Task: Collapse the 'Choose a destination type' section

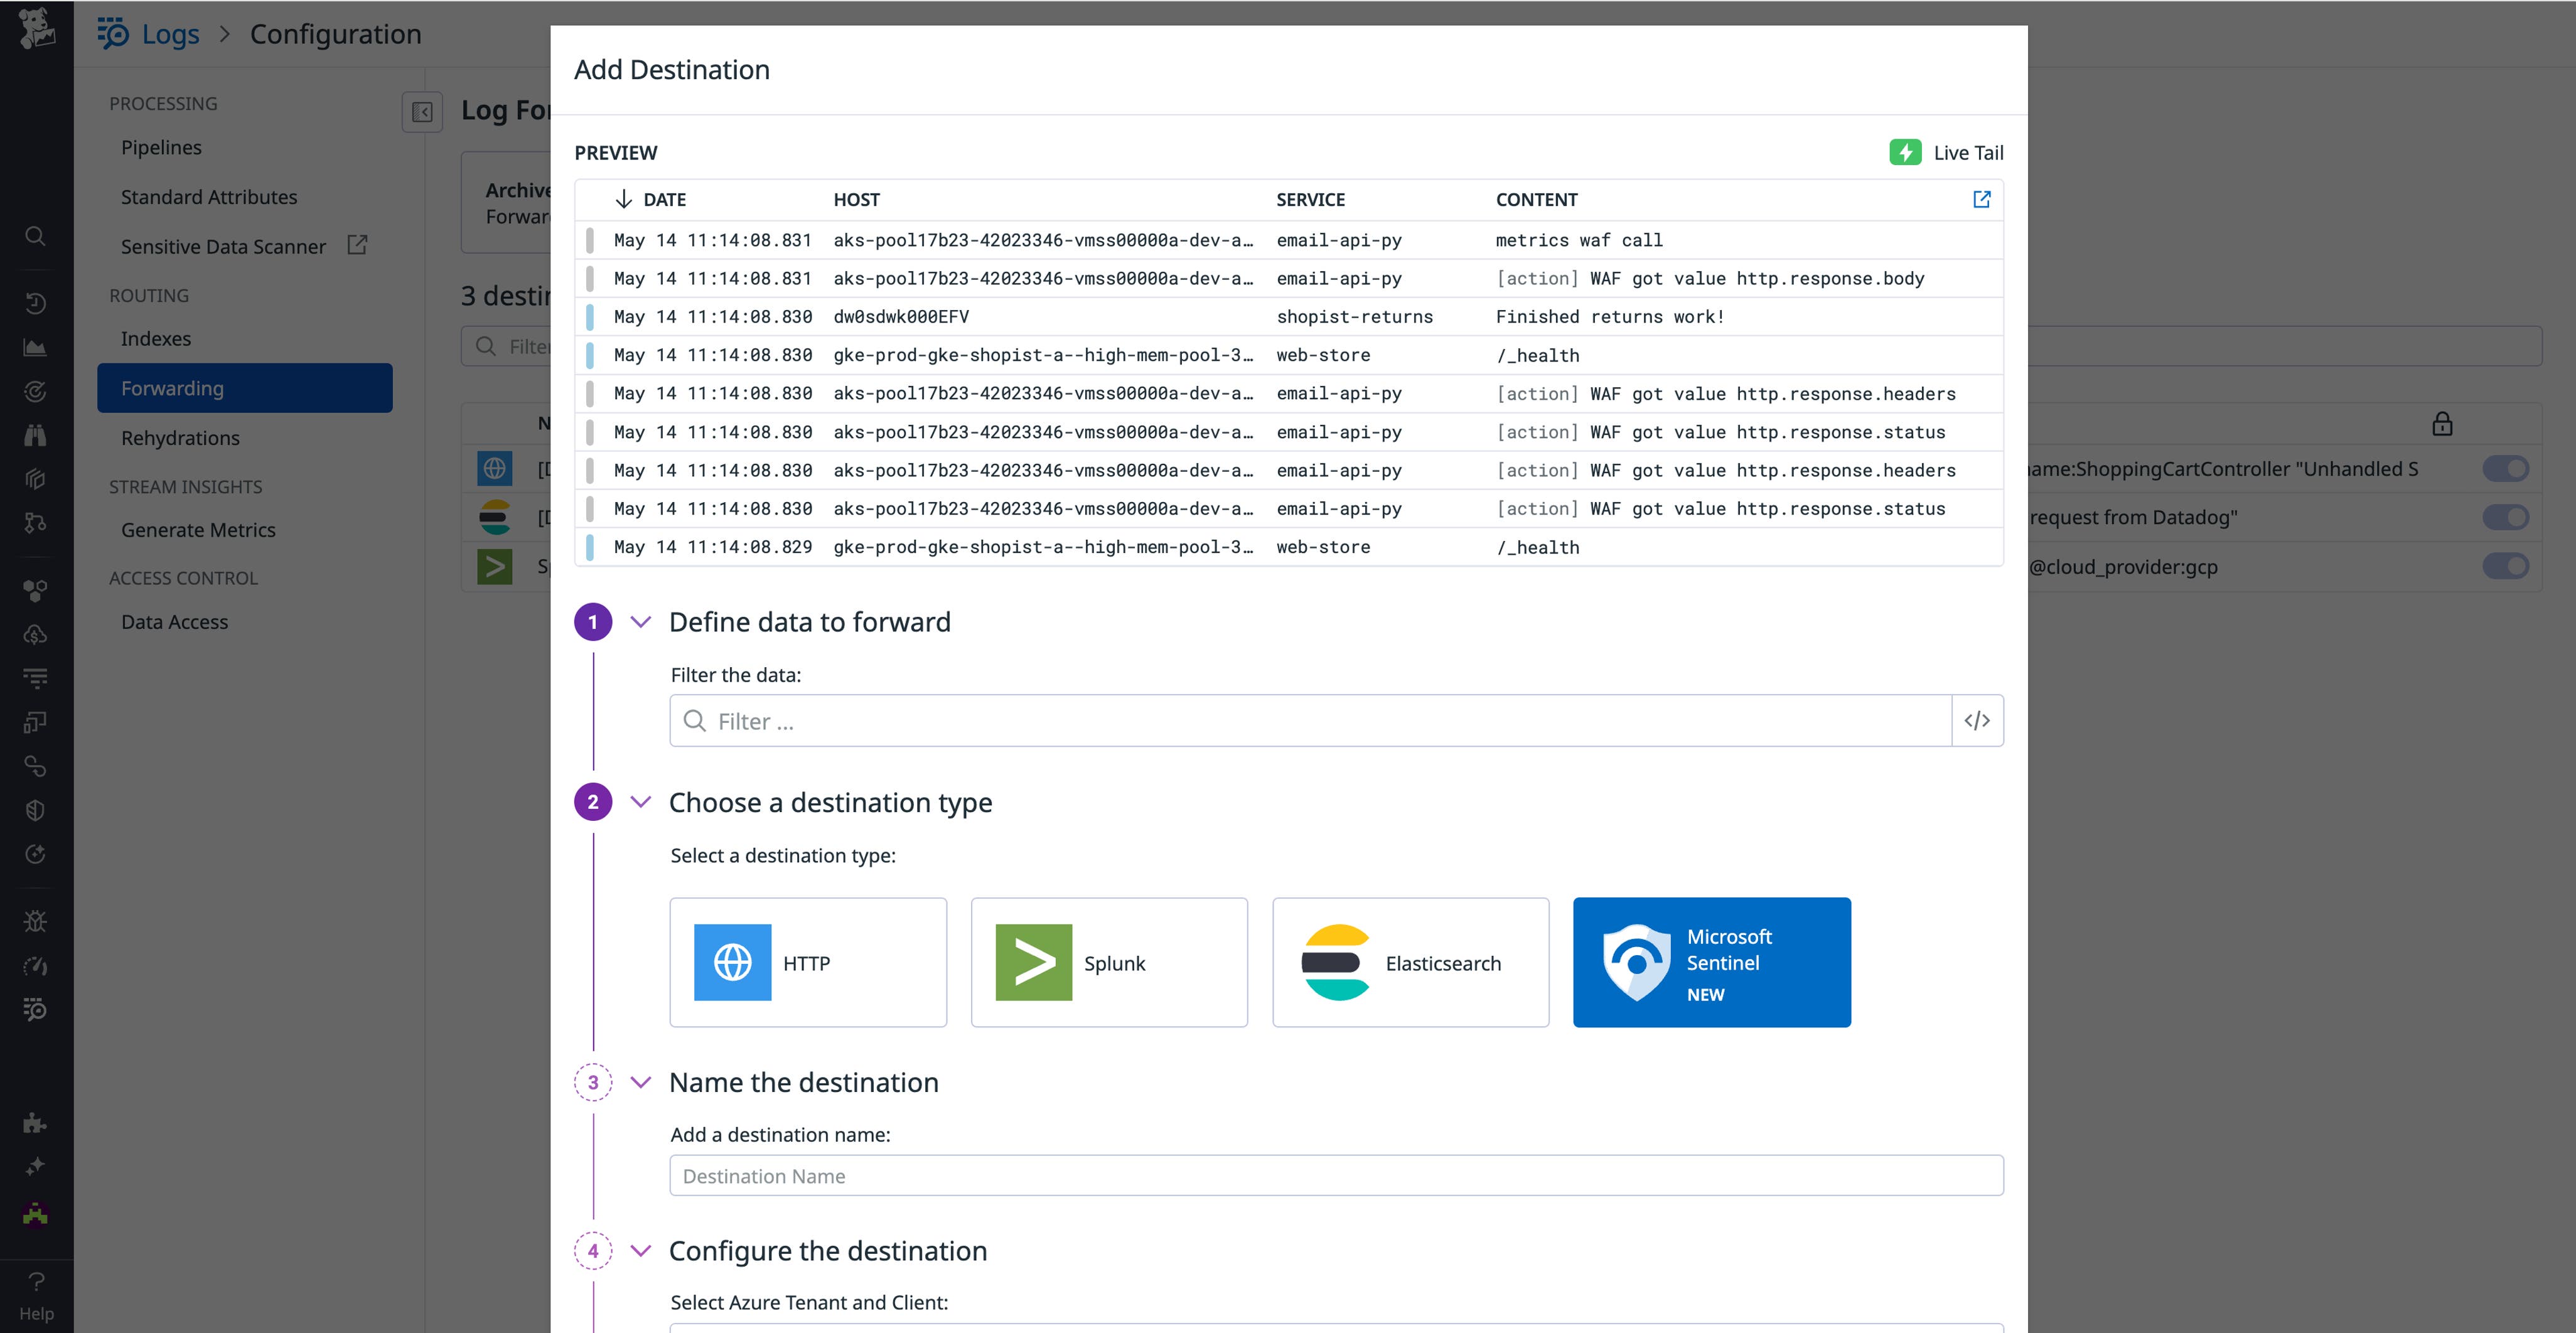Action: [x=641, y=802]
